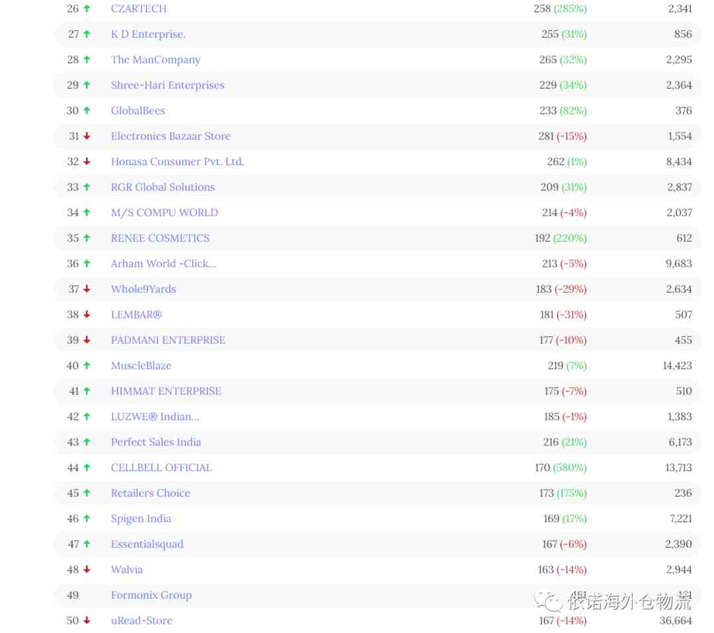
Task: Click red down arrow beside rank 39
Action: pyautogui.click(x=87, y=340)
